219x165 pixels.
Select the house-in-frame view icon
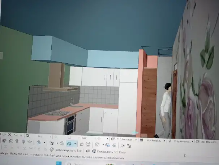11,141
